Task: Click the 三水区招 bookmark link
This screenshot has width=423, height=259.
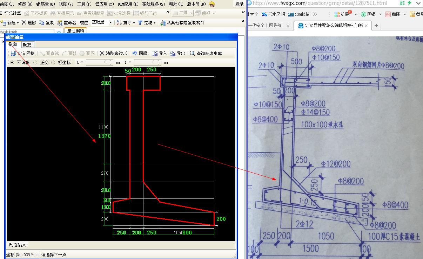Action: point(273,14)
